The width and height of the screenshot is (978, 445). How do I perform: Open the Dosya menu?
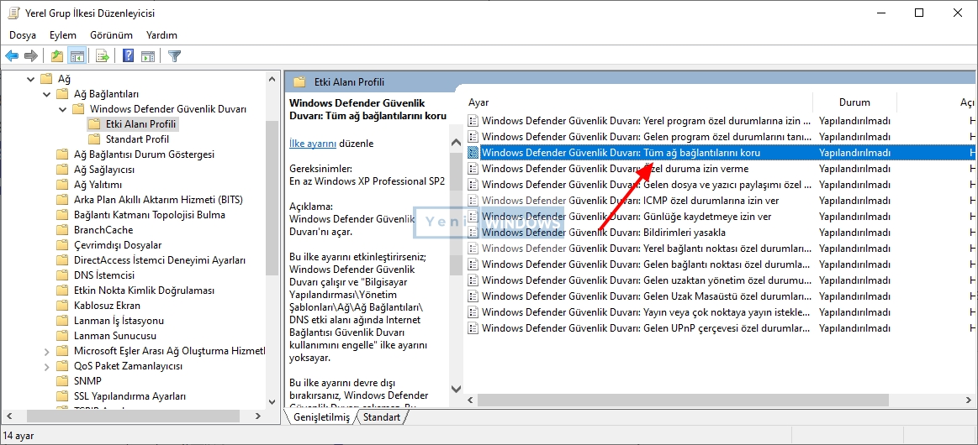(x=23, y=35)
